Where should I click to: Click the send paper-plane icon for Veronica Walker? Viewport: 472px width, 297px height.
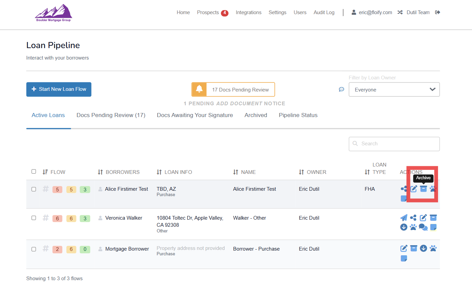(404, 218)
